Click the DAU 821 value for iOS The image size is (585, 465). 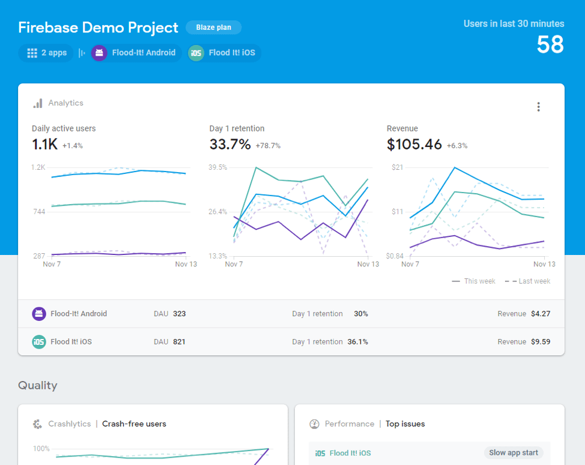179,341
